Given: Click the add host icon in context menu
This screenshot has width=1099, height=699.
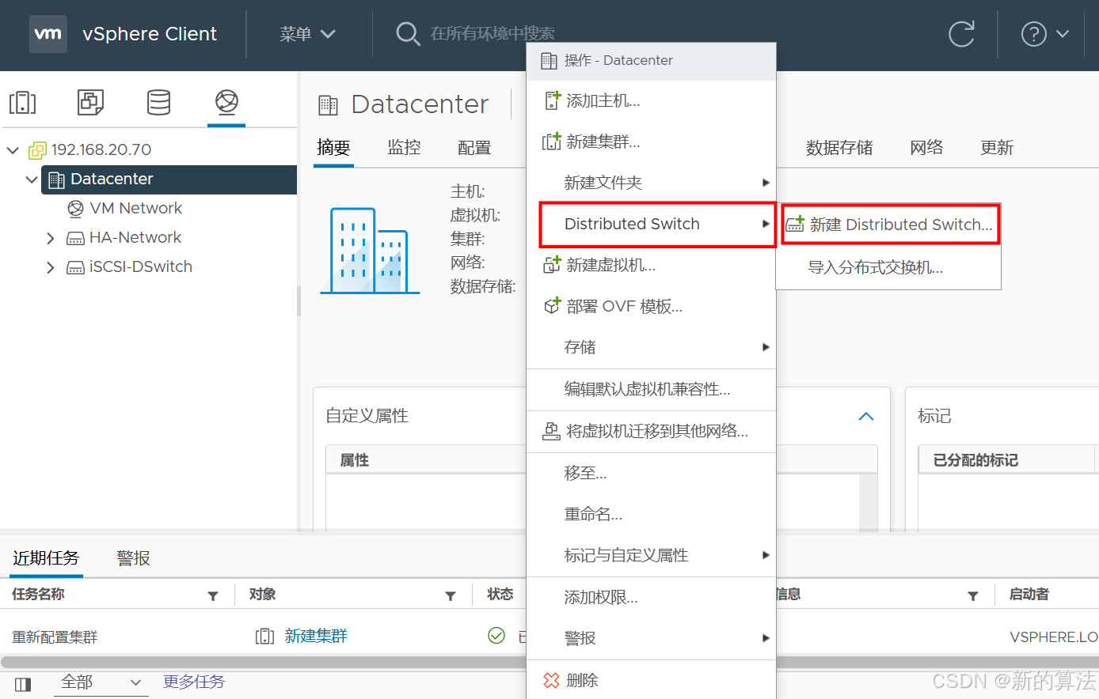Looking at the screenshot, I should click(x=552, y=100).
